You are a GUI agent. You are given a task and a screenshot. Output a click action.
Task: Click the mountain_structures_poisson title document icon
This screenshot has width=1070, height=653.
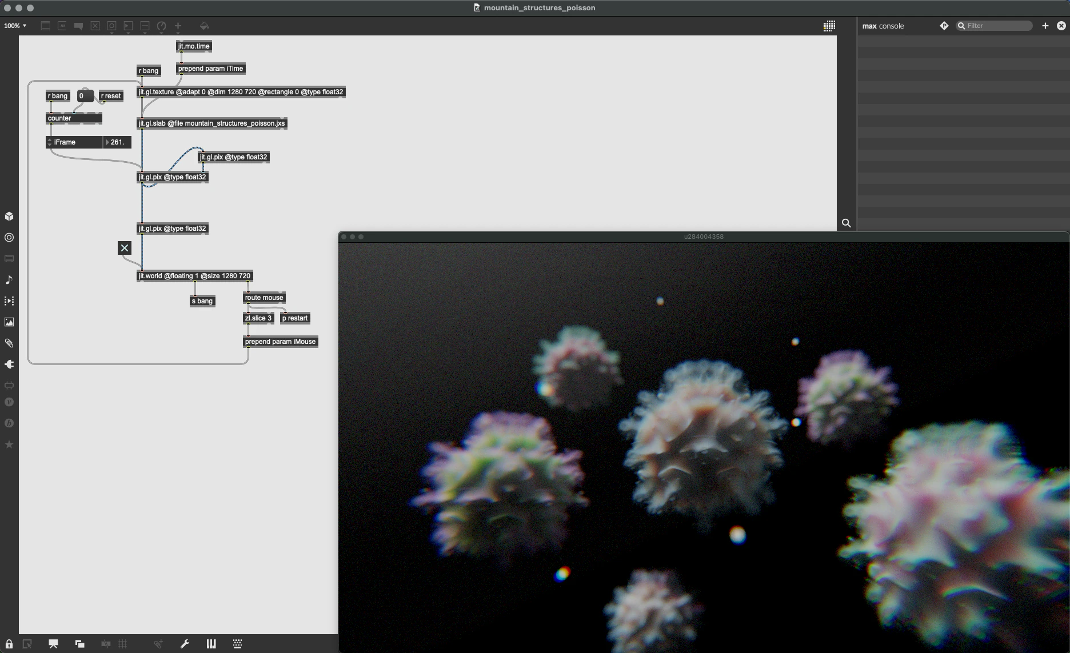click(477, 8)
